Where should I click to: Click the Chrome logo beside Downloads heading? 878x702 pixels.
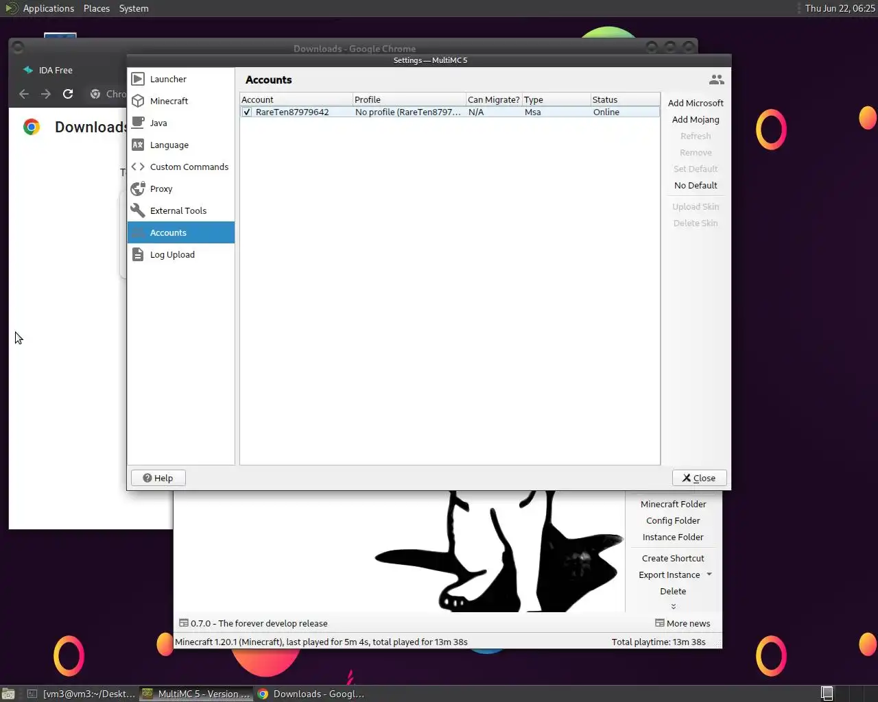tap(32, 127)
